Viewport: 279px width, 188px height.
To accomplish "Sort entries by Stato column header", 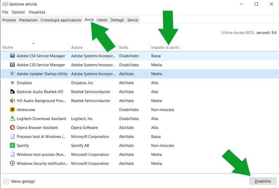I will [124, 47].
